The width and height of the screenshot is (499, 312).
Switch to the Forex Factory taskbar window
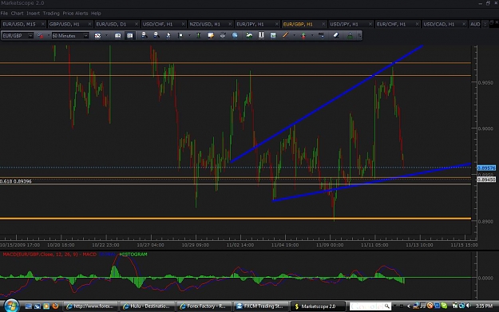click(204, 306)
